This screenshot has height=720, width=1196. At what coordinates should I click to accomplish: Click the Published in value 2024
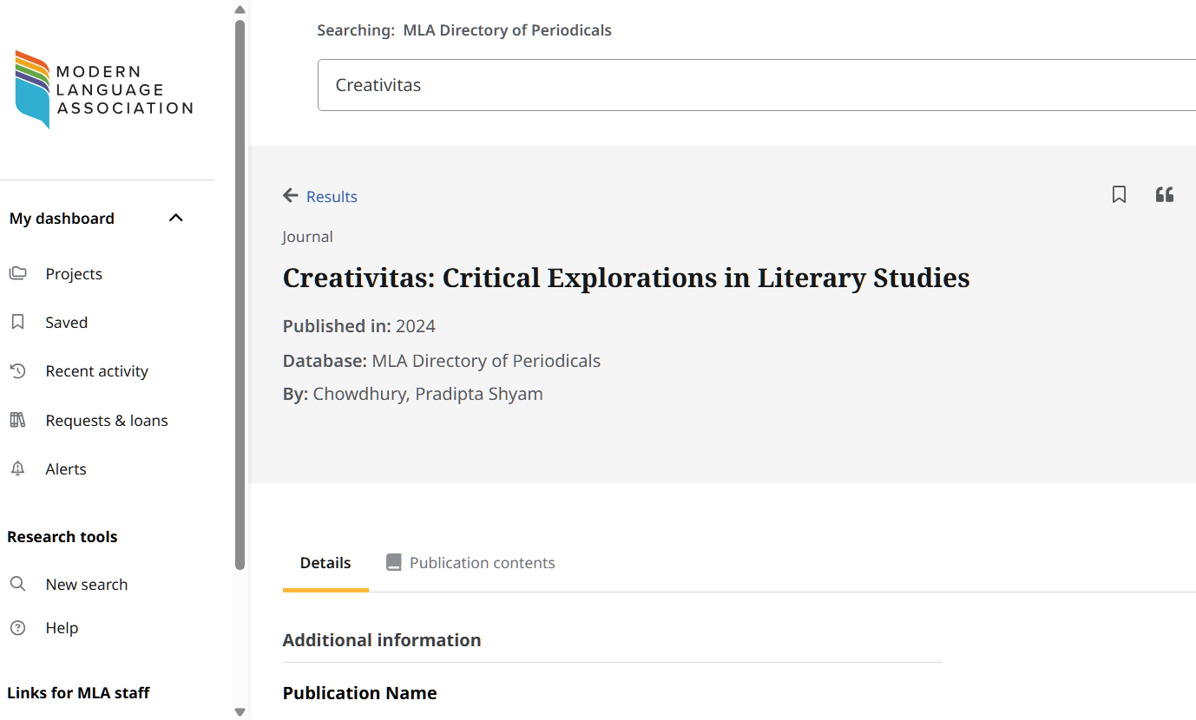pyautogui.click(x=416, y=326)
